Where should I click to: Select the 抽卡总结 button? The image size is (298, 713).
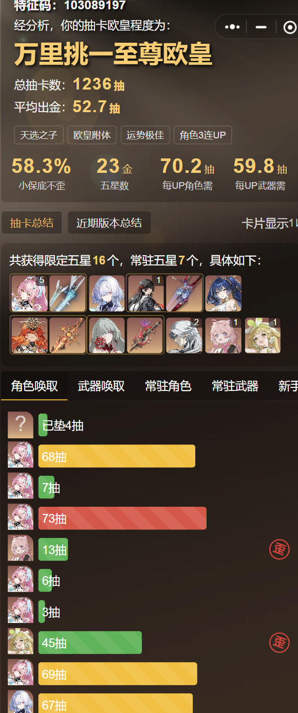point(32,223)
